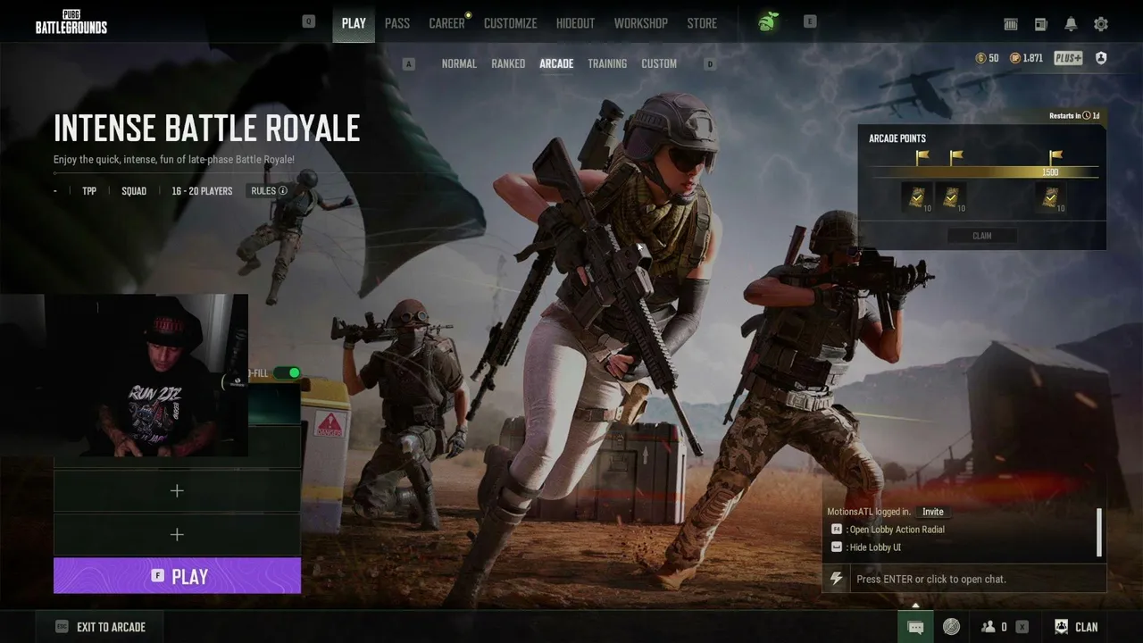Select the Arcade mode tab
The width and height of the screenshot is (1143, 643).
pyautogui.click(x=556, y=64)
